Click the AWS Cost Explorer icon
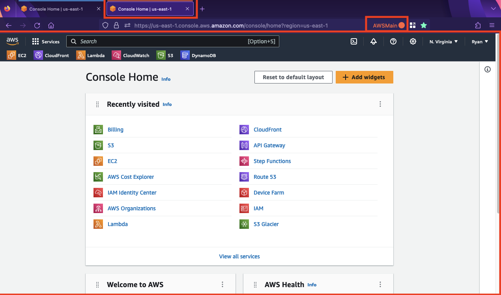Screen dimensions: 501x295 pos(98,177)
